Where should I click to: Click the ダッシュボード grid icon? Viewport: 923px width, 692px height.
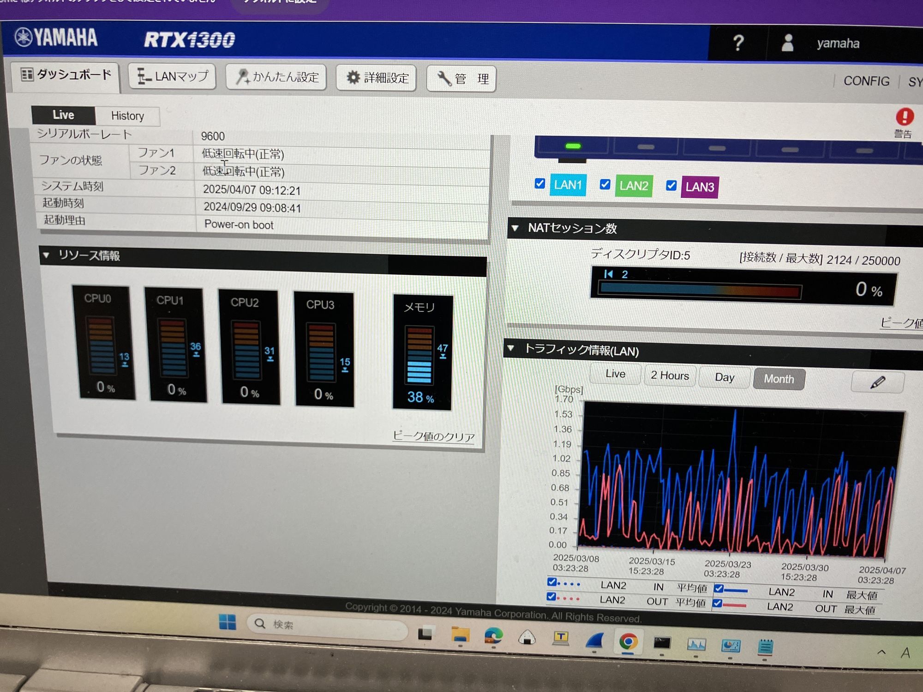27,74
